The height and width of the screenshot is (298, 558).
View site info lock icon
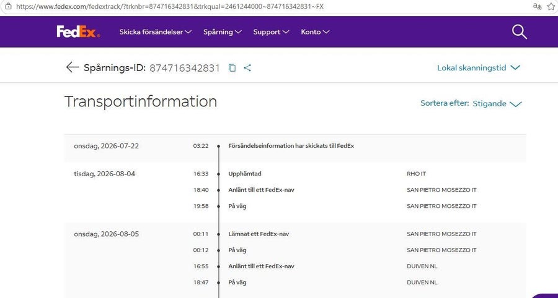8,6
